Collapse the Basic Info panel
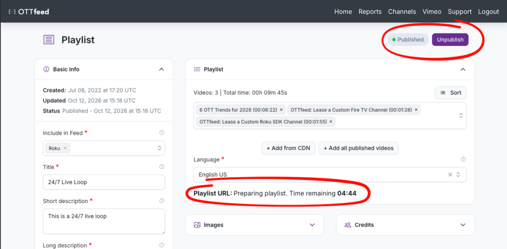 [x=162, y=69]
